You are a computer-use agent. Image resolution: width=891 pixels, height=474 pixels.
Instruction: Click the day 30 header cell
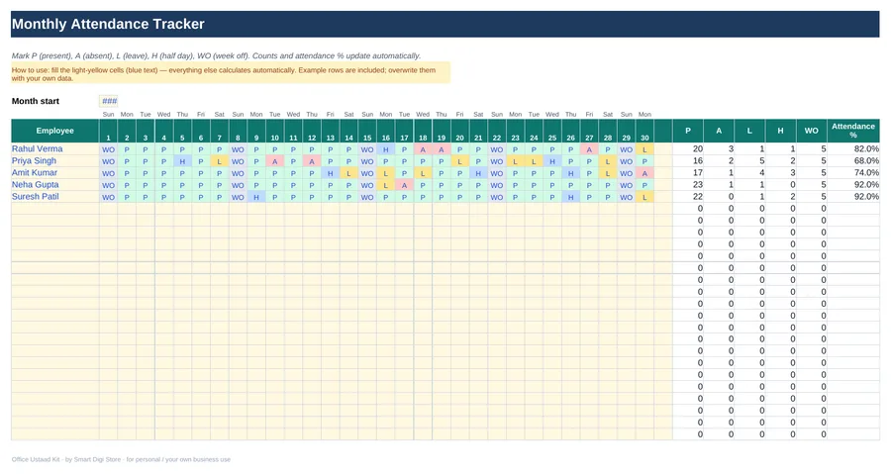click(644, 131)
